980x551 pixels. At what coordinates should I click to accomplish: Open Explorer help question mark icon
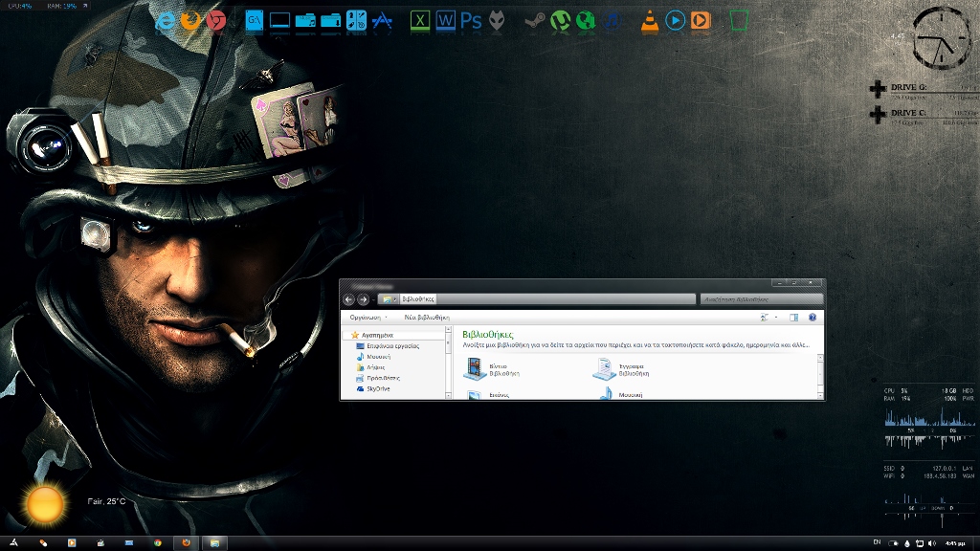coord(813,318)
